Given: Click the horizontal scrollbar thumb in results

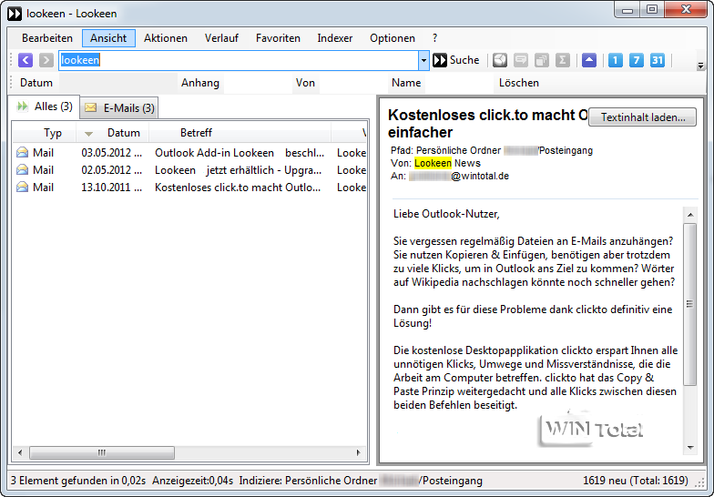Looking at the screenshot, I should [x=102, y=452].
